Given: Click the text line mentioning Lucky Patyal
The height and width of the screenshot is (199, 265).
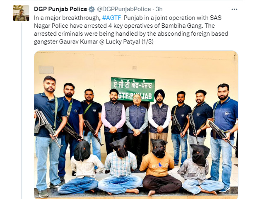Looking at the screenshot, I should tap(94, 41).
